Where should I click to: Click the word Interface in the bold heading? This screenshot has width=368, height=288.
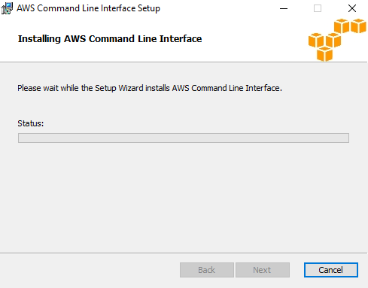[181, 39]
